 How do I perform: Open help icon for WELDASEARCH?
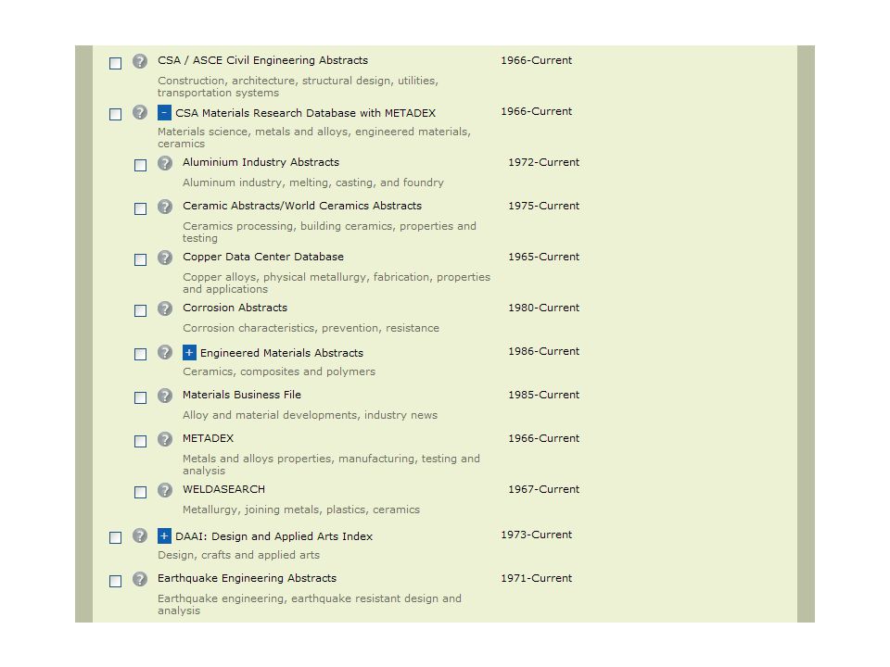pyautogui.click(x=165, y=491)
